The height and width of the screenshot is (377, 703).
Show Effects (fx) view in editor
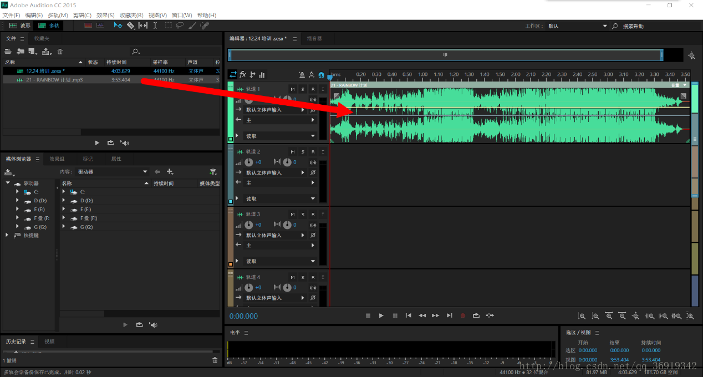[x=243, y=74]
